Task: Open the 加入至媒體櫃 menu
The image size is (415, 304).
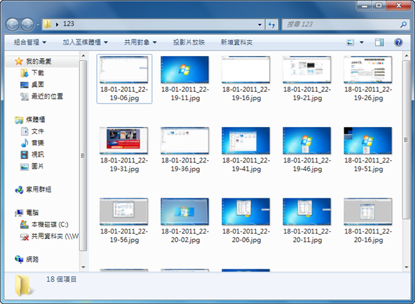Action: (85, 42)
